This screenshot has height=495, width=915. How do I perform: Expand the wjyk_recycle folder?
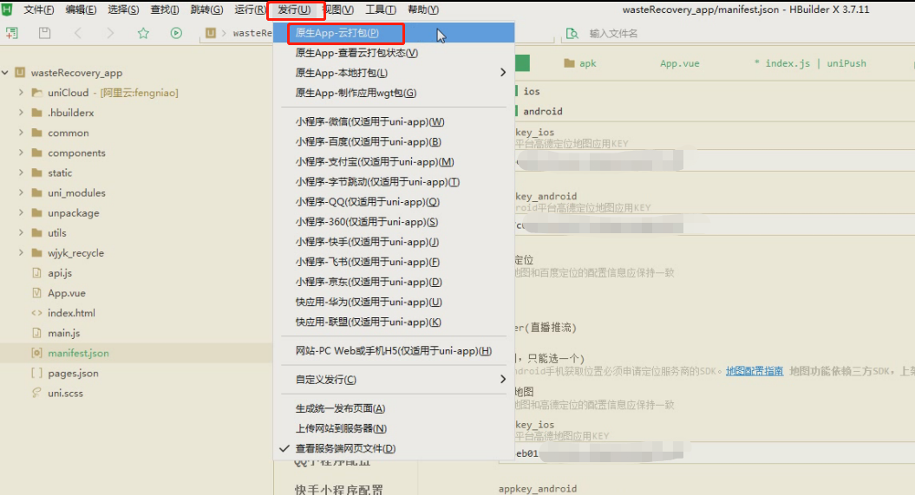pyautogui.click(x=21, y=253)
